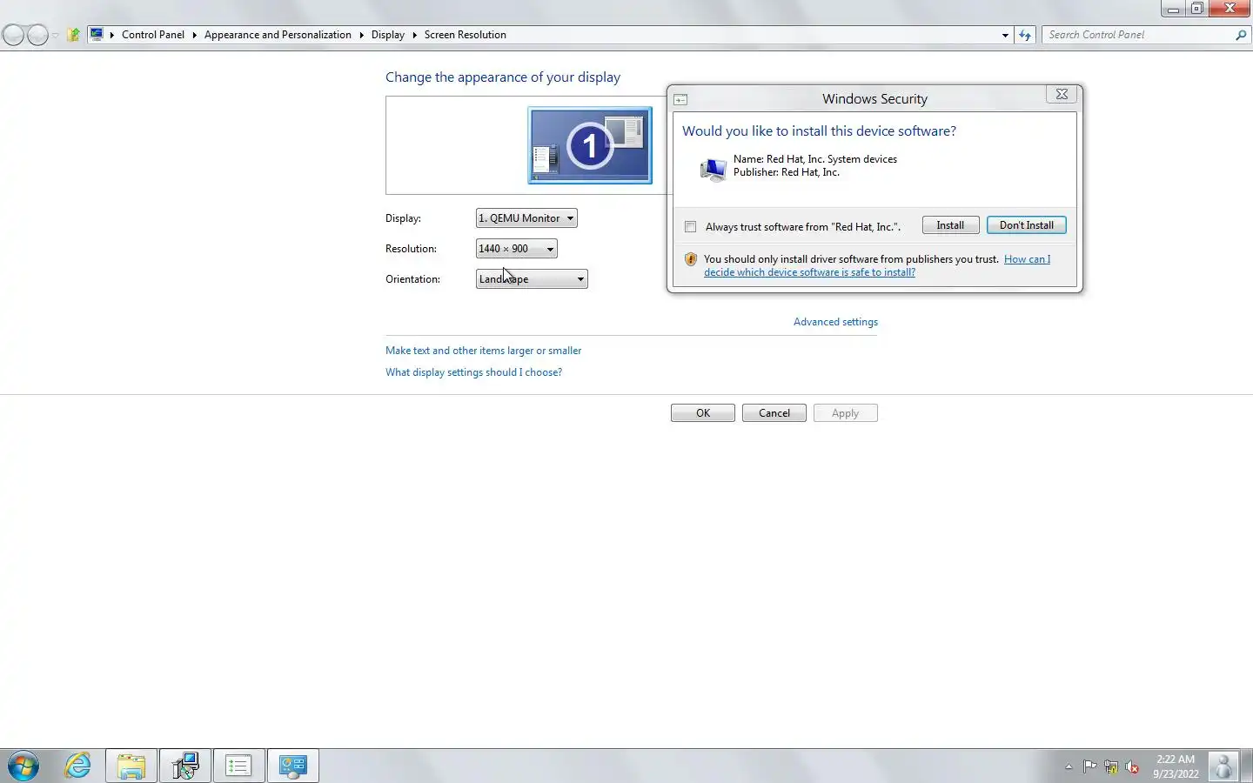Go back using the navigation Back arrow

point(14,35)
